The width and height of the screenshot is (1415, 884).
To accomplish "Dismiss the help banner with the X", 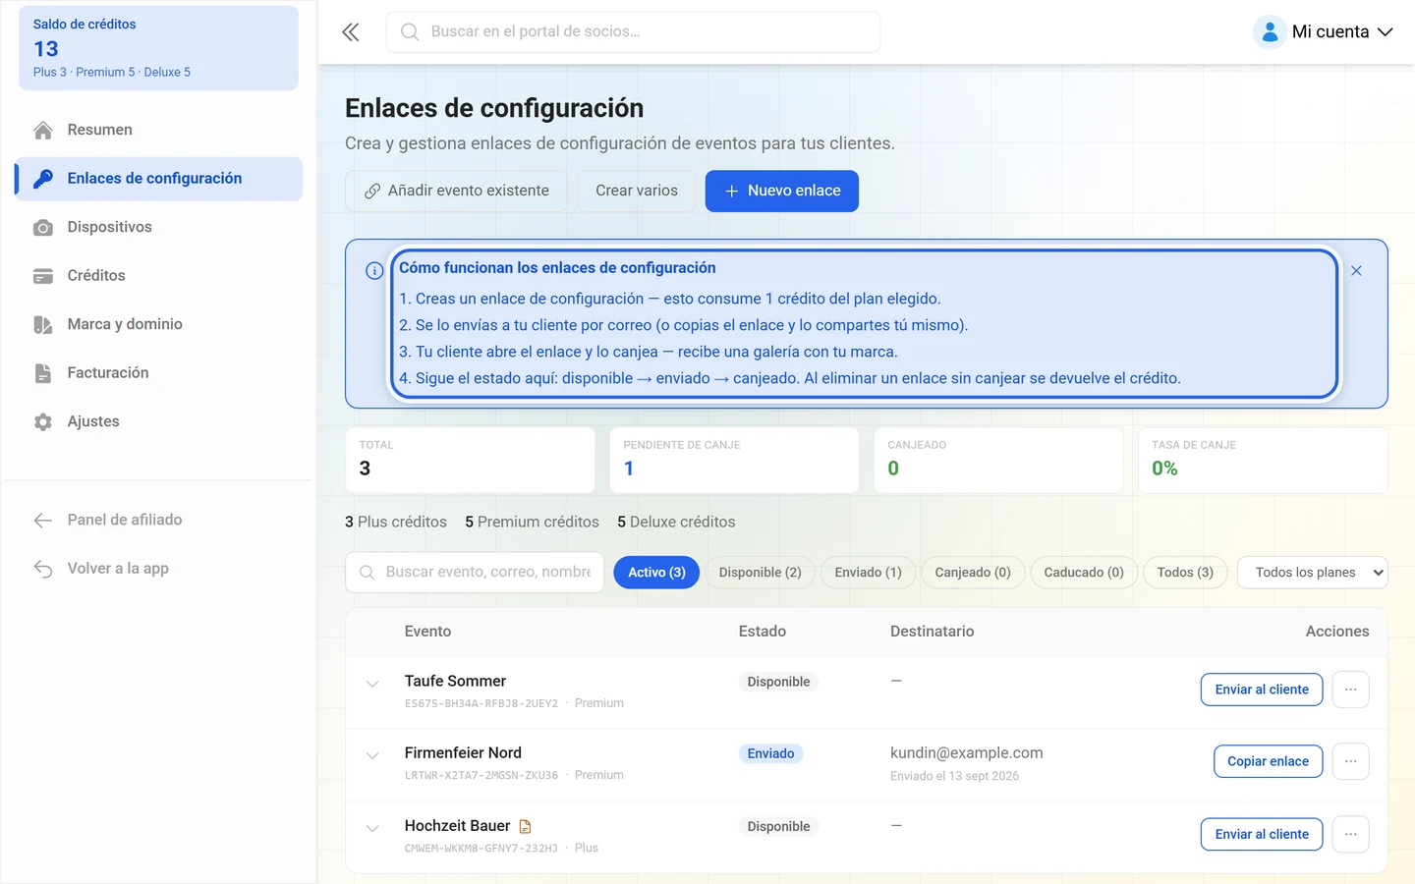I will click(x=1356, y=271).
